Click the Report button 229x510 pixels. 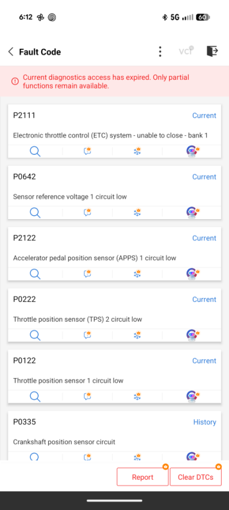(x=143, y=477)
